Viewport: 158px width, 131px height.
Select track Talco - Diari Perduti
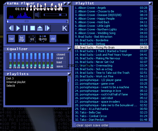pyautogui.click(x=111, y=120)
